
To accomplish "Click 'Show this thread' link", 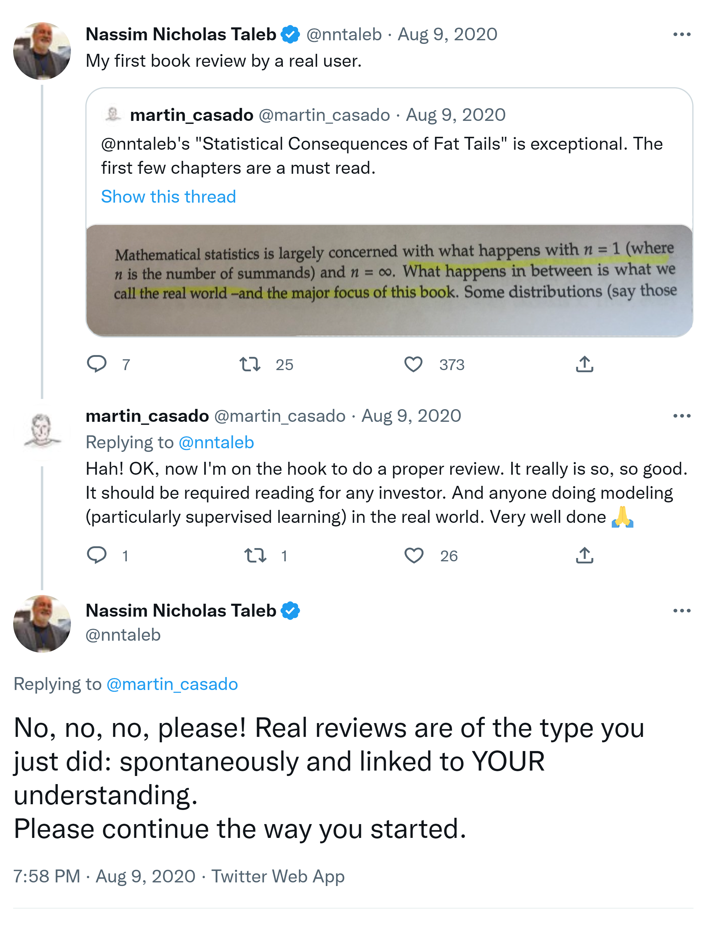I will coord(169,197).
